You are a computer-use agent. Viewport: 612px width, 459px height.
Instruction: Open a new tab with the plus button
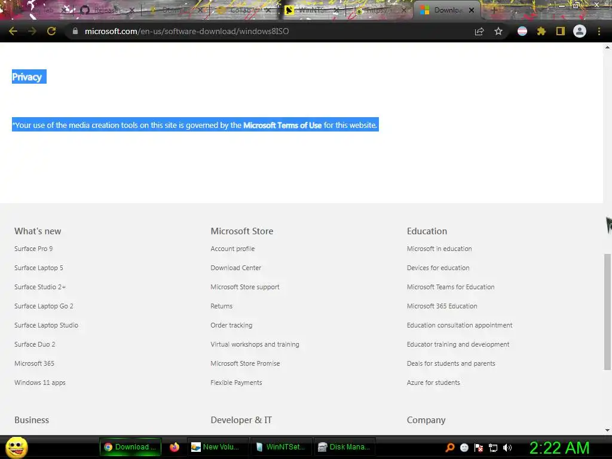tap(494, 10)
